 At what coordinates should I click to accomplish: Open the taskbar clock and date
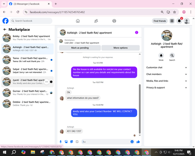pos(179,152)
